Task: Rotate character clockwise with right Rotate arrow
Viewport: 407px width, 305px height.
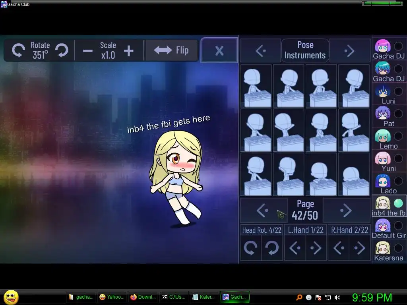Action: pyautogui.click(x=62, y=50)
